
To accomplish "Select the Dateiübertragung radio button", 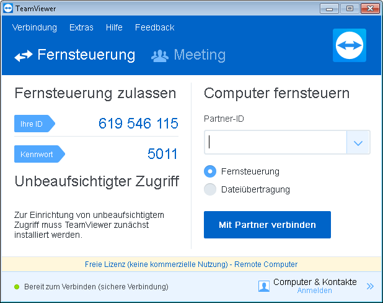I will 210,189.
